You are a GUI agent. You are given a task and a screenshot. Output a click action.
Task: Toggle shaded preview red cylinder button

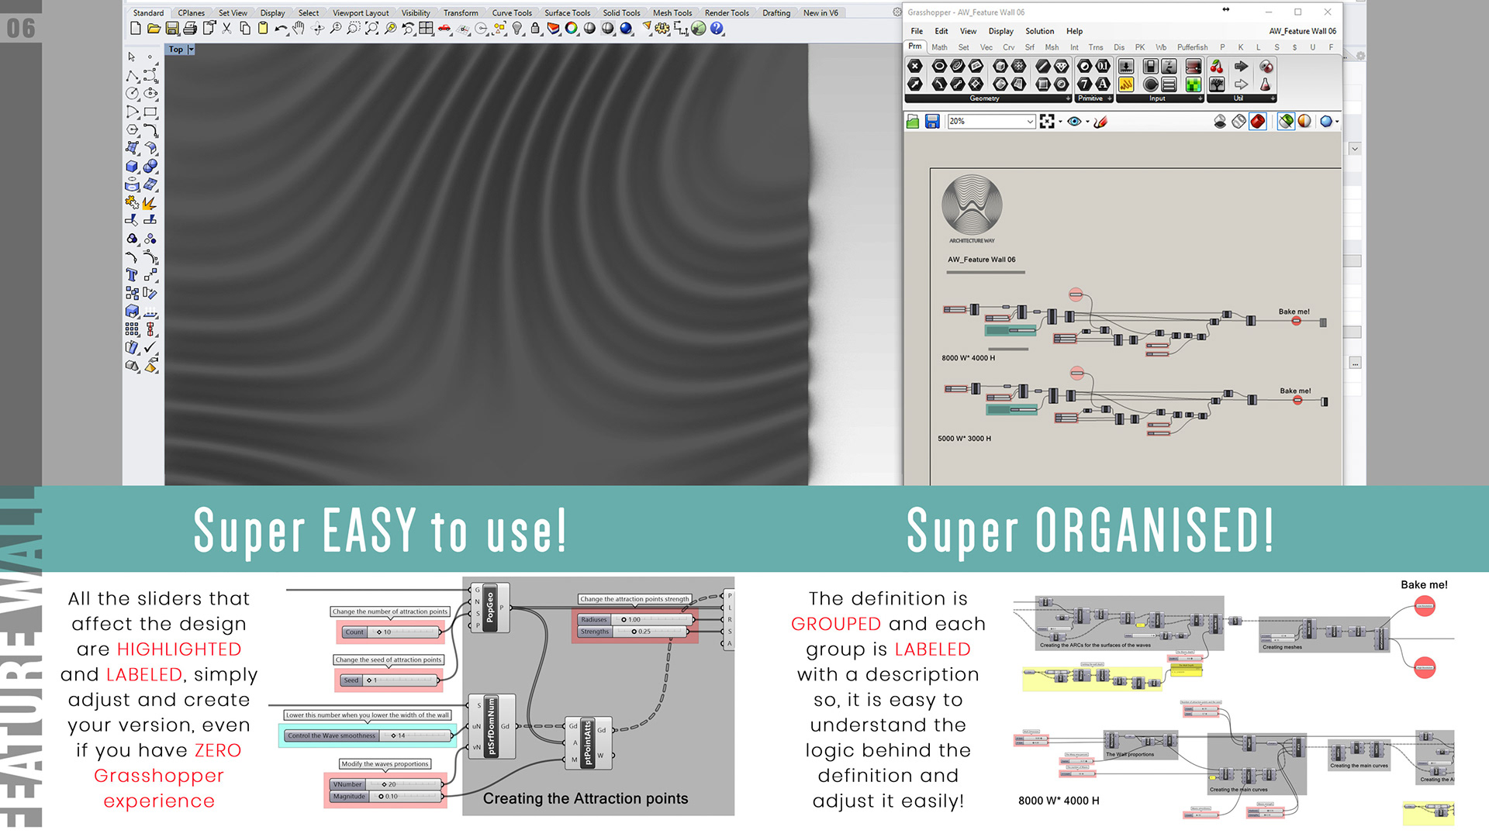(1258, 122)
